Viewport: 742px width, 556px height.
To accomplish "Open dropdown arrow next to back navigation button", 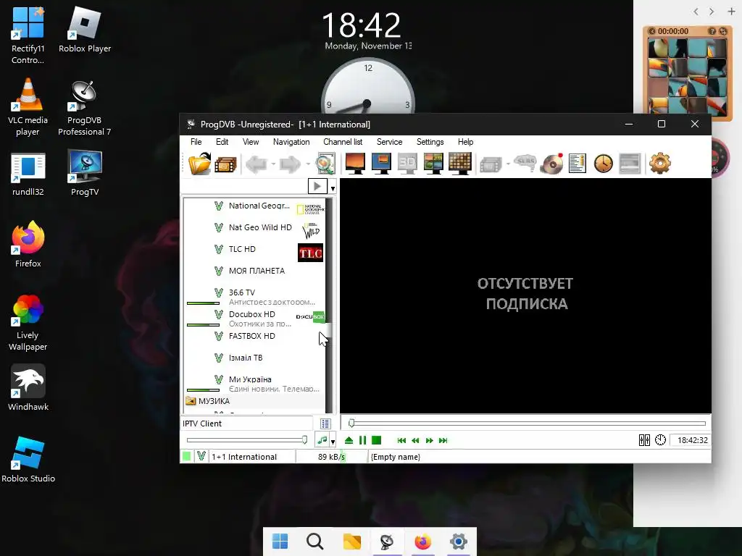I will pos(273,164).
